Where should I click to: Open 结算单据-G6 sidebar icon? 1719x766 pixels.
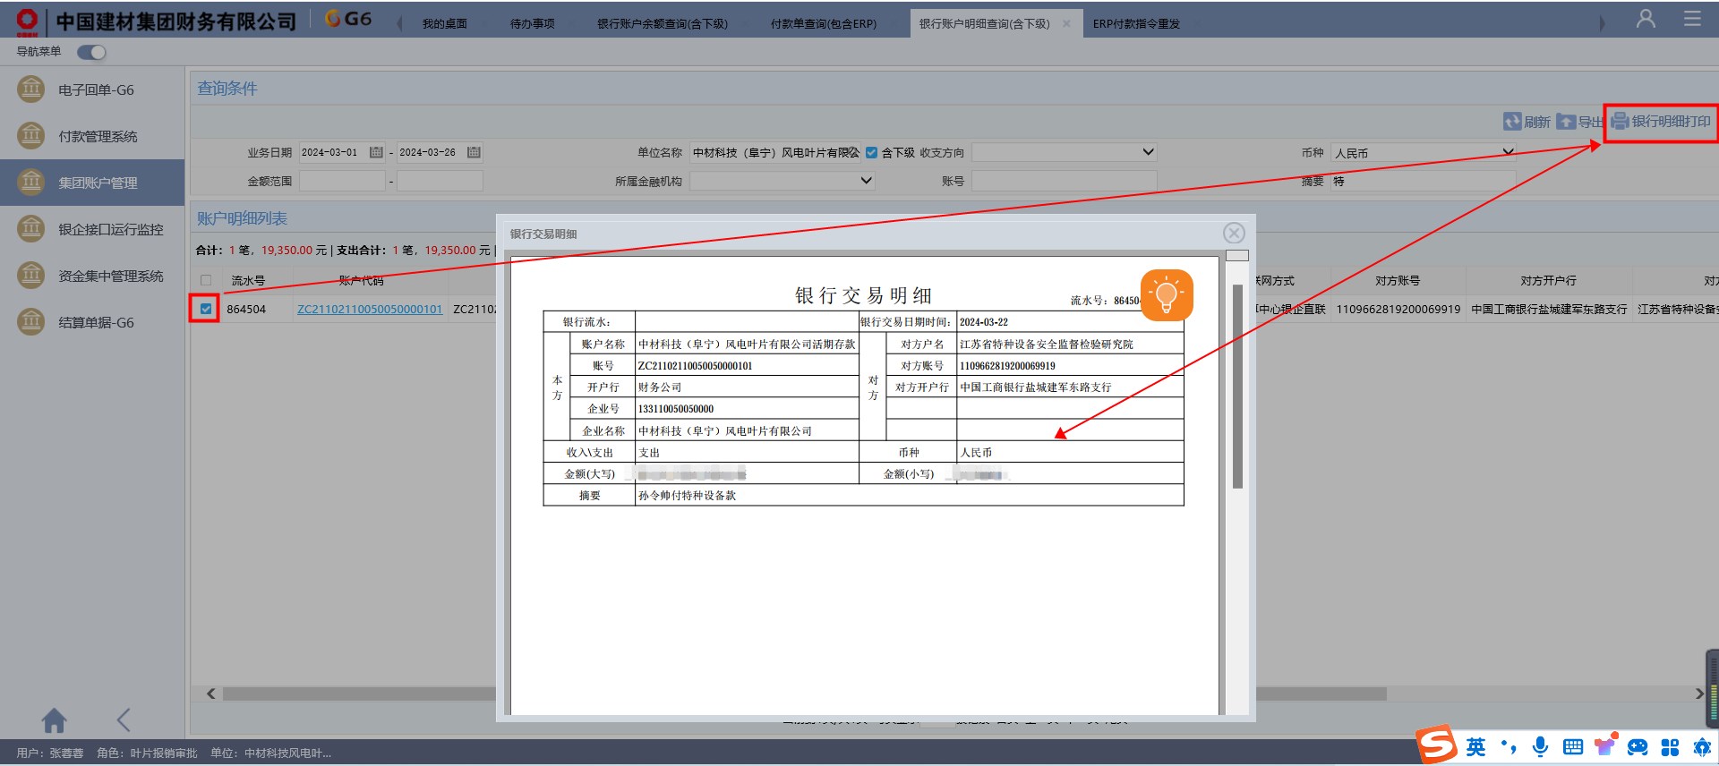point(31,322)
